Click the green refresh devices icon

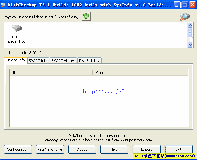tap(86, 16)
